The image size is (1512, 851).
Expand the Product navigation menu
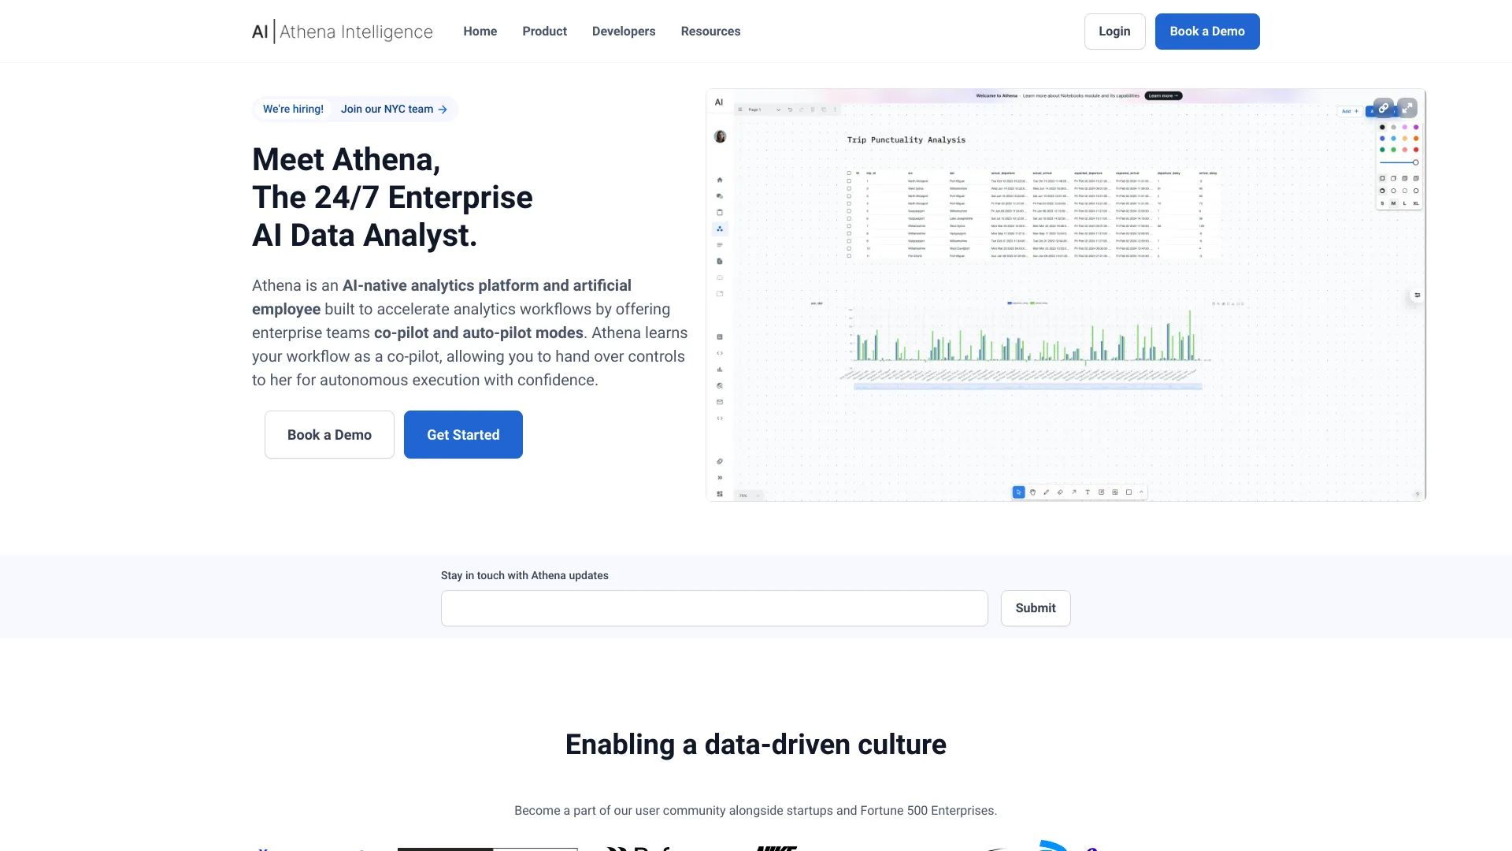click(545, 32)
